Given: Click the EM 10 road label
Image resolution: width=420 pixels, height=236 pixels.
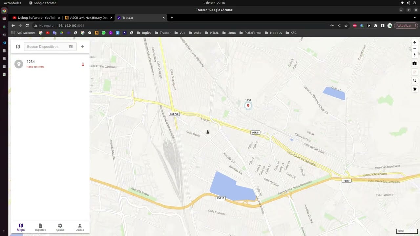Looking at the screenshot, I should (220, 198).
